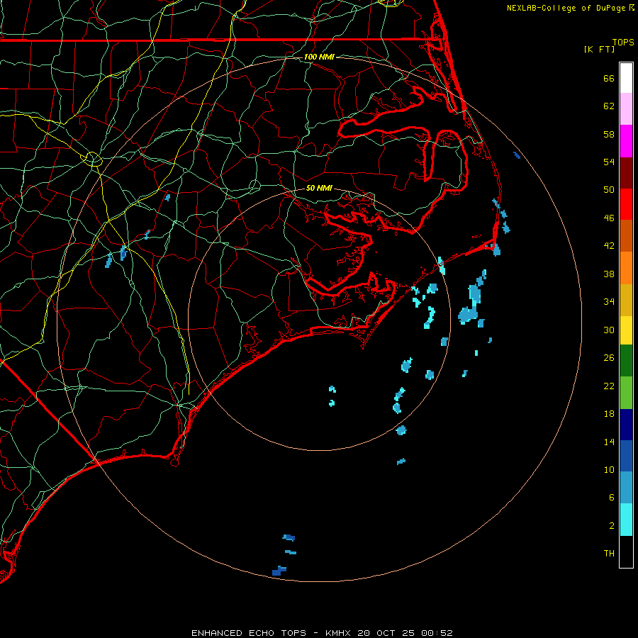Viewport: 638px width, 638px height.
Task: Click the ENHANCED ECHO TOPS caption
Action: point(322,633)
